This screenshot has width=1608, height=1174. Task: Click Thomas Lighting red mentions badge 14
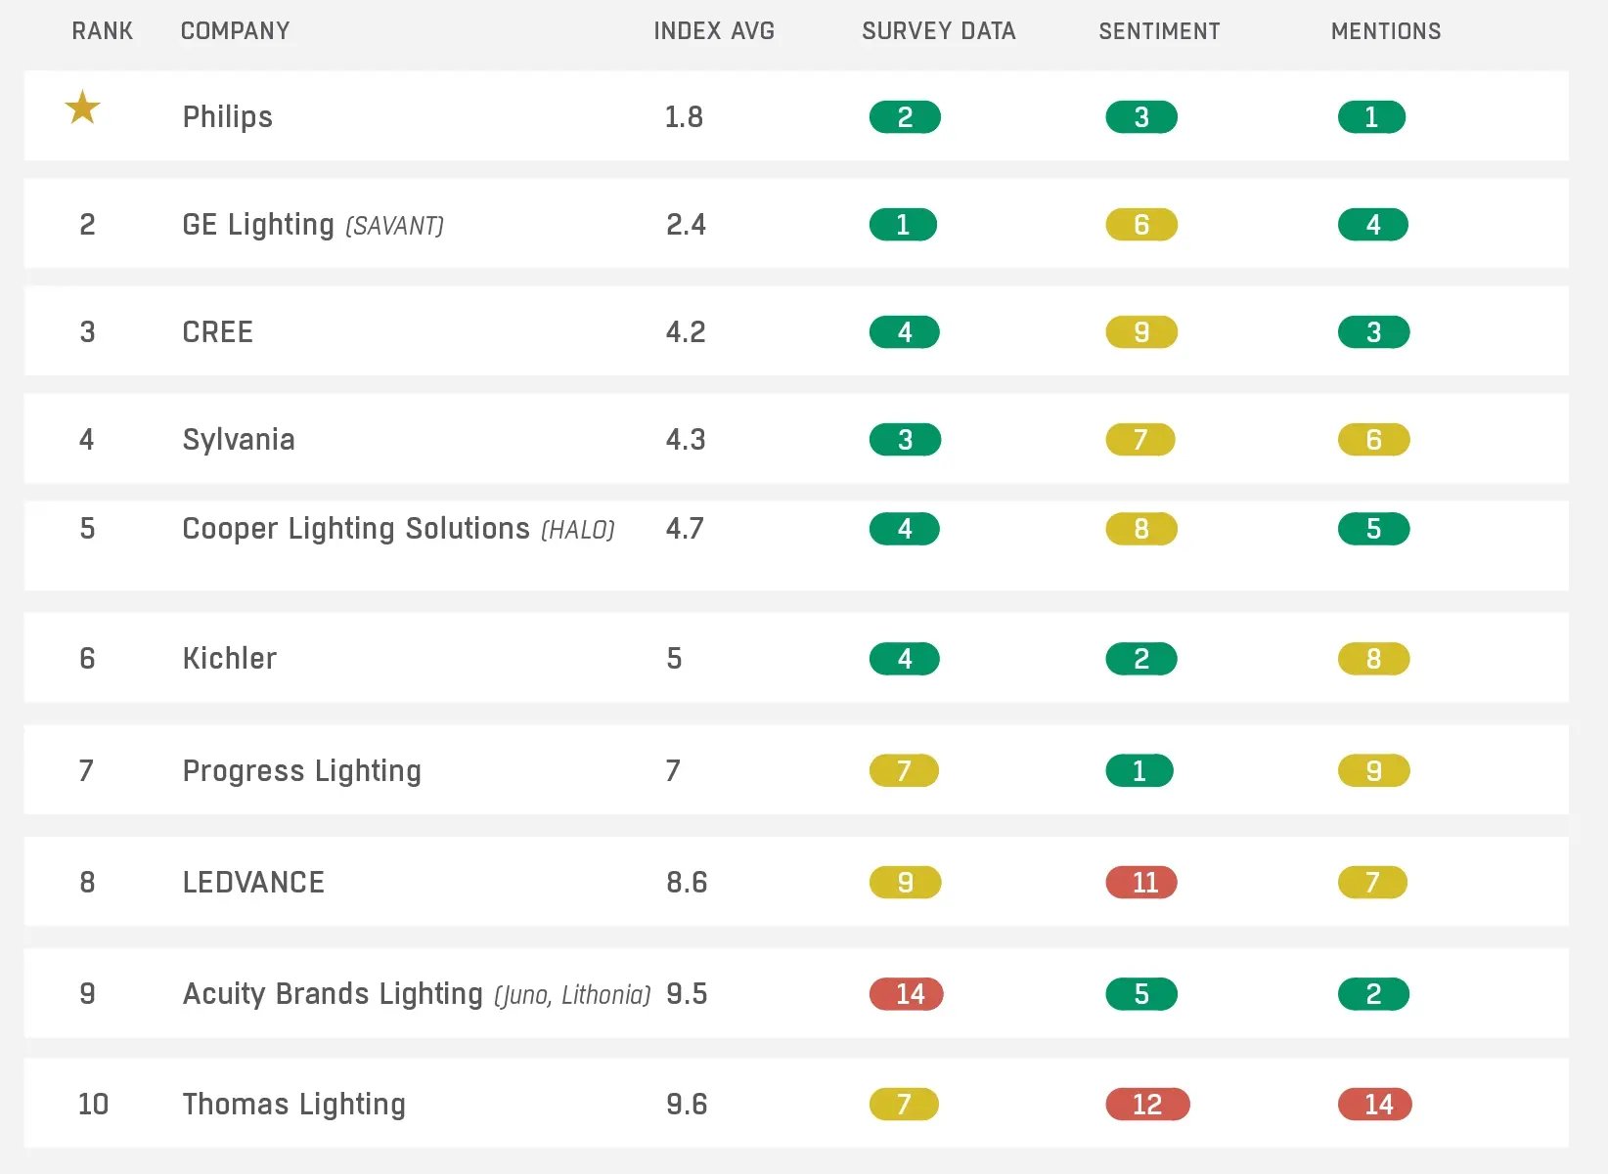pyautogui.click(x=1375, y=1105)
